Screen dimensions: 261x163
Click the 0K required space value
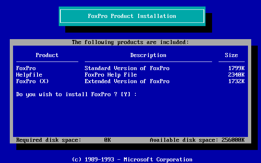click(x=107, y=140)
